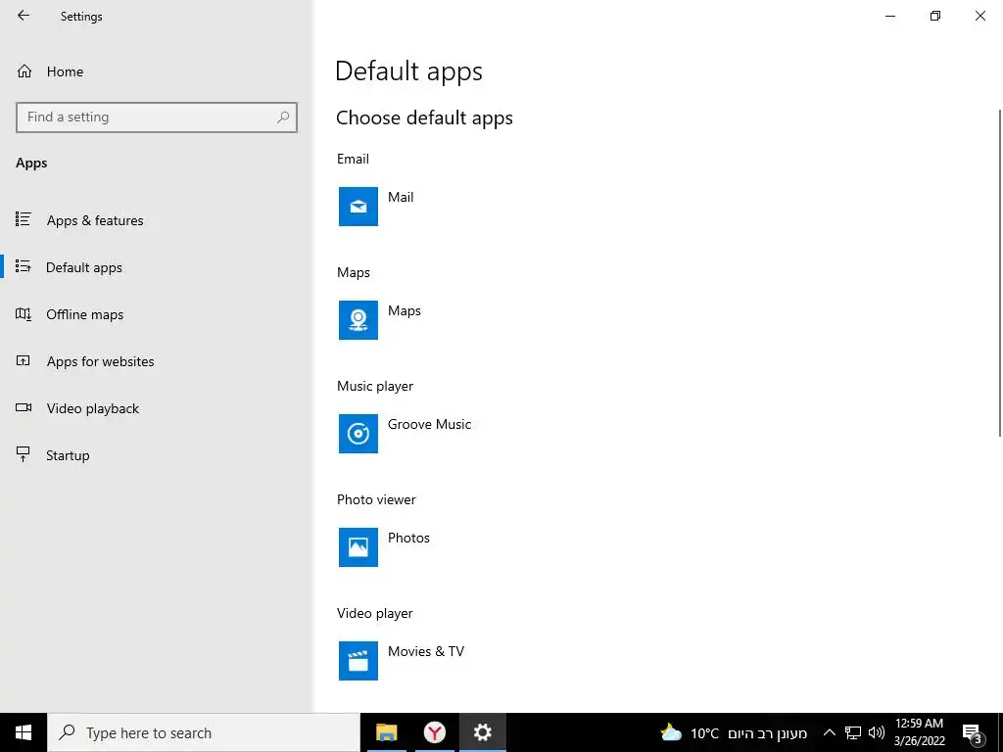Click the Email section label

[x=353, y=159]
